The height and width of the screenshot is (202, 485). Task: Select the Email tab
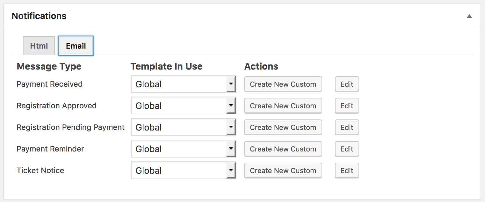tap(76, 46)
